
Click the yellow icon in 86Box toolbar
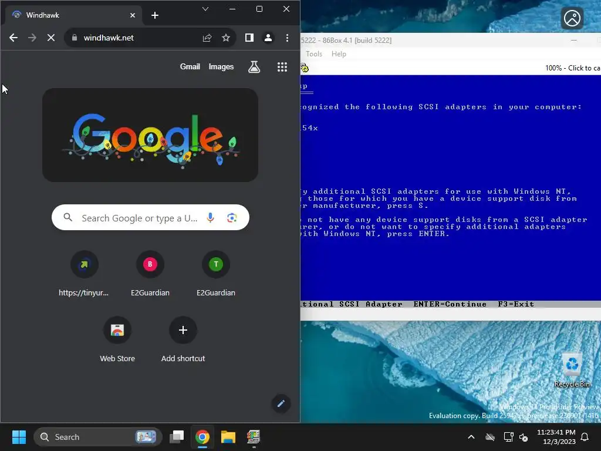point(305,68)
